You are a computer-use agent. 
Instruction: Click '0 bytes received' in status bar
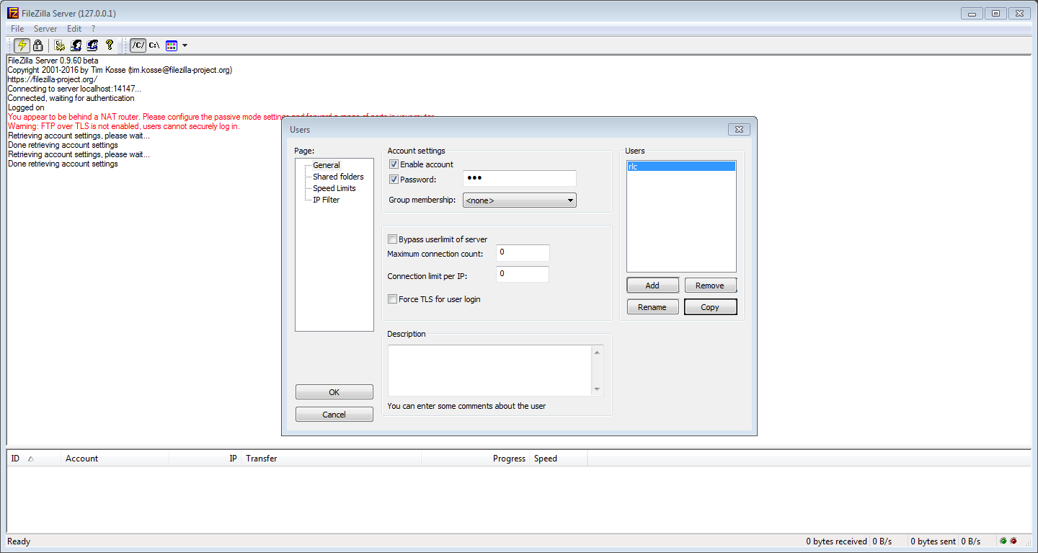click(x=836, y=541)
